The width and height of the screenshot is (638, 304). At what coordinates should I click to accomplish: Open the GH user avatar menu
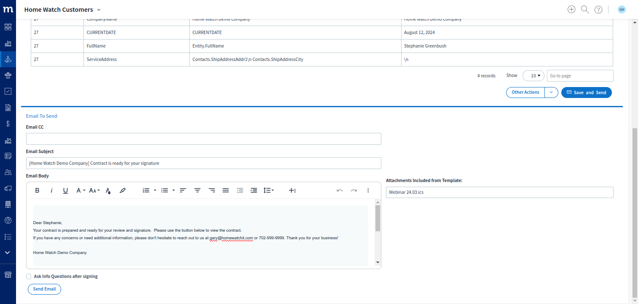pyautogui.click(x=622, y=9)
